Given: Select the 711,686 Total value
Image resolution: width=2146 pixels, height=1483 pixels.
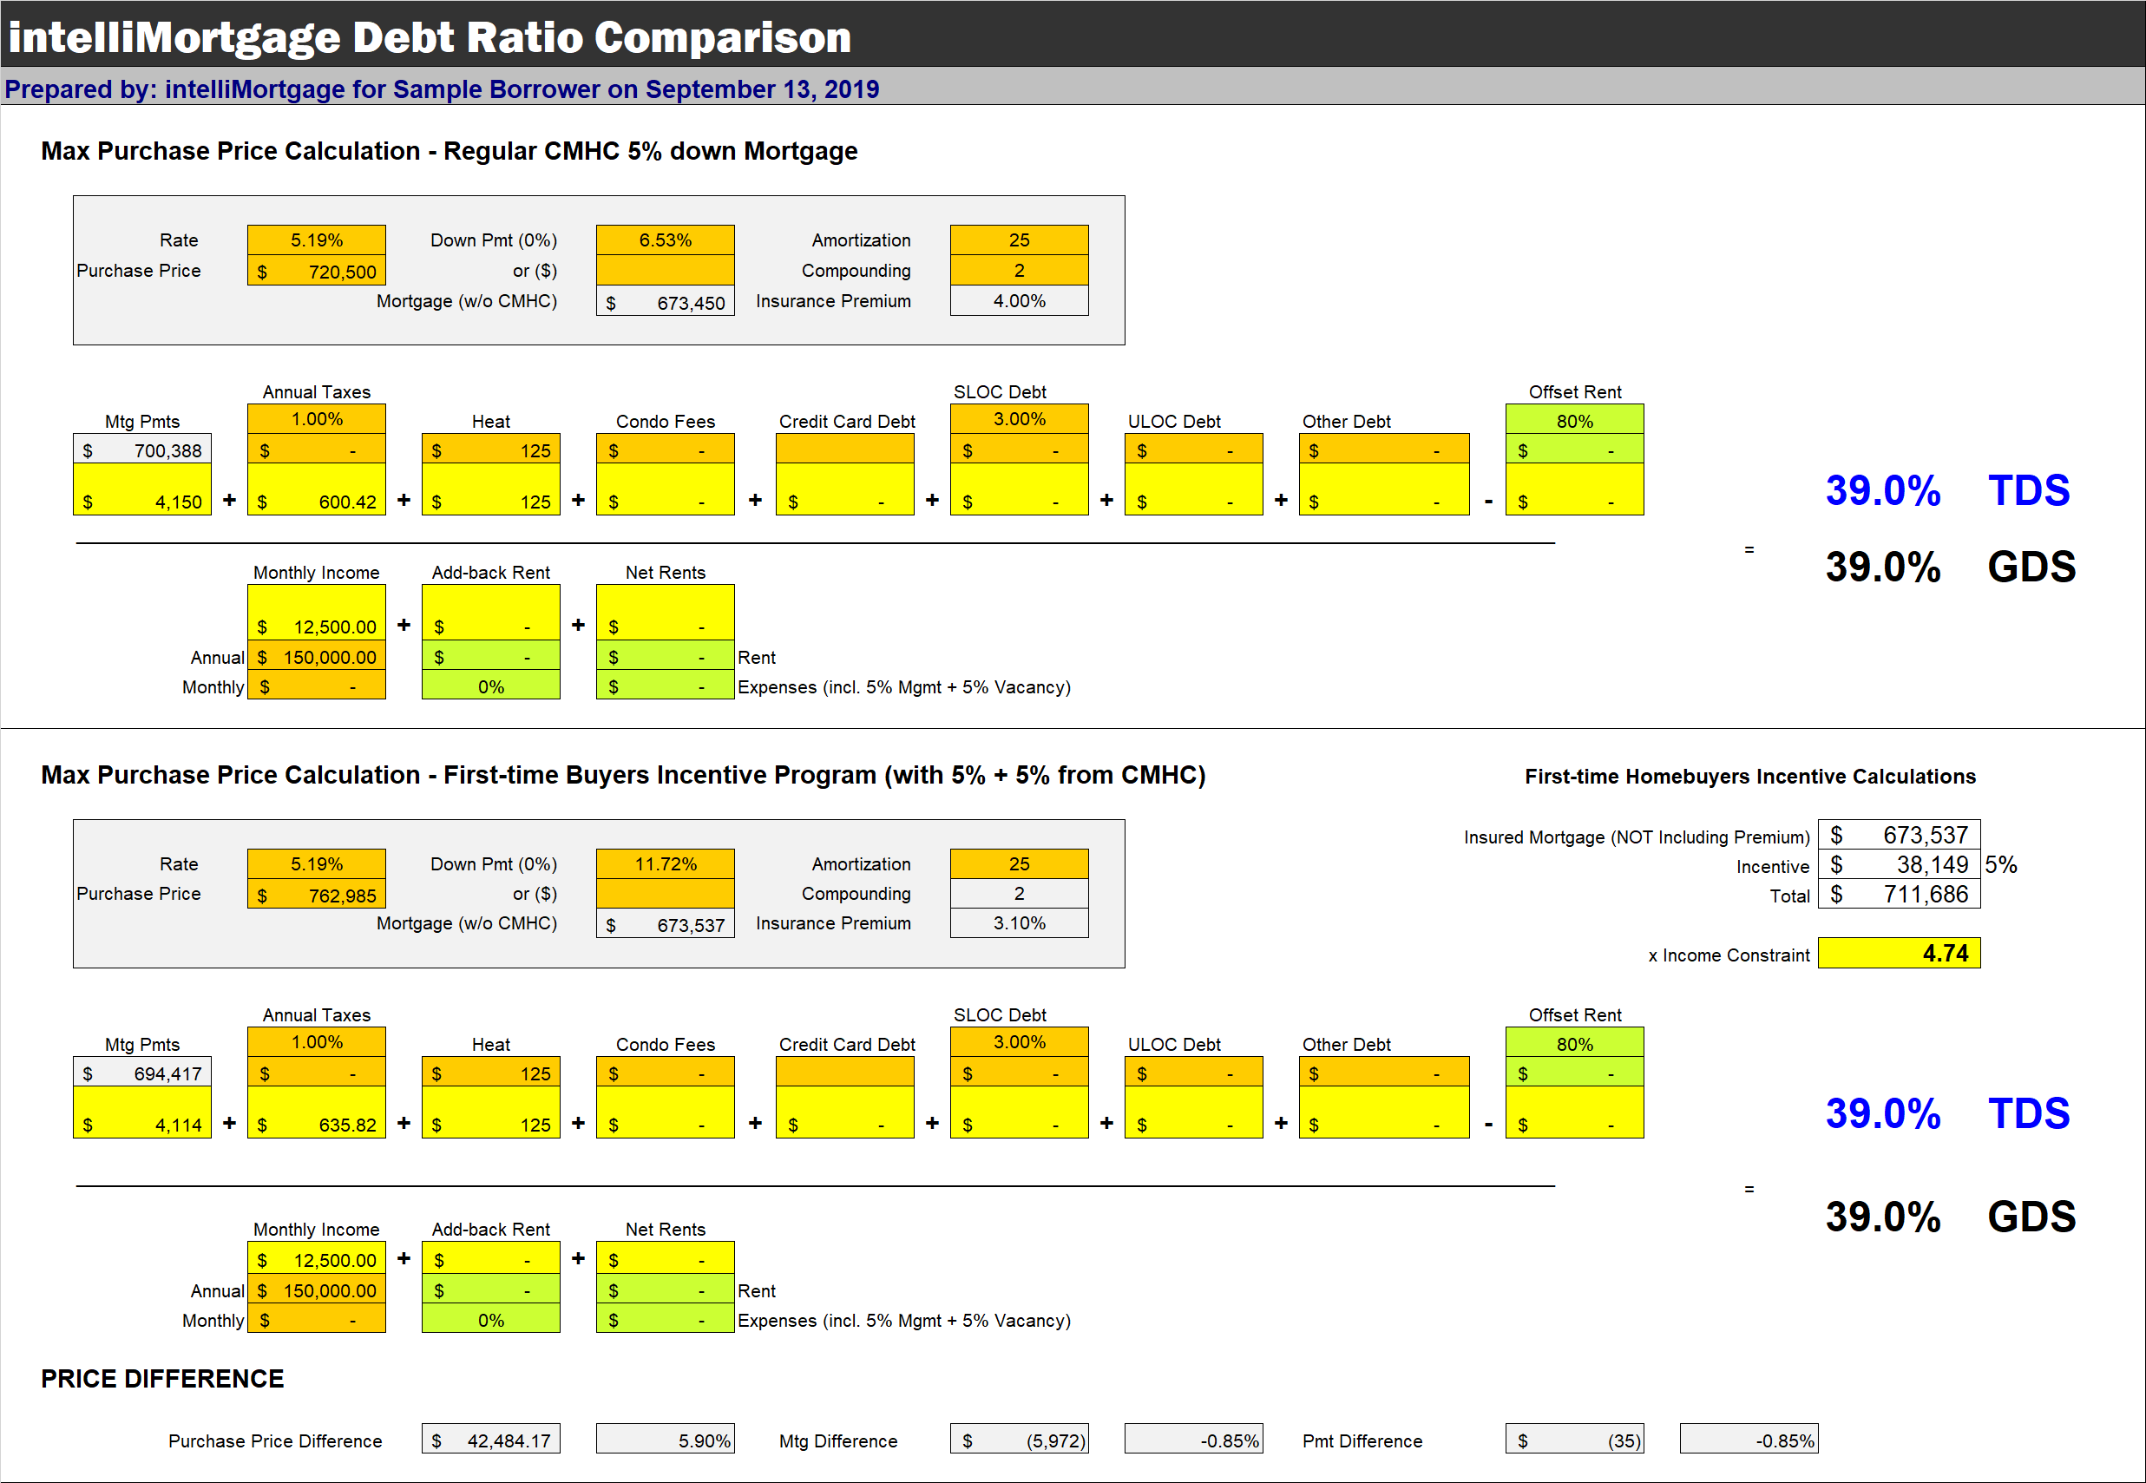Looking at the screenshot, I should click(x=1899, y=894).
